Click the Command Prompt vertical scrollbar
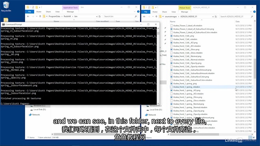This screenshot has height=146, width=260. pyautogui.click(x=158, y=66)
